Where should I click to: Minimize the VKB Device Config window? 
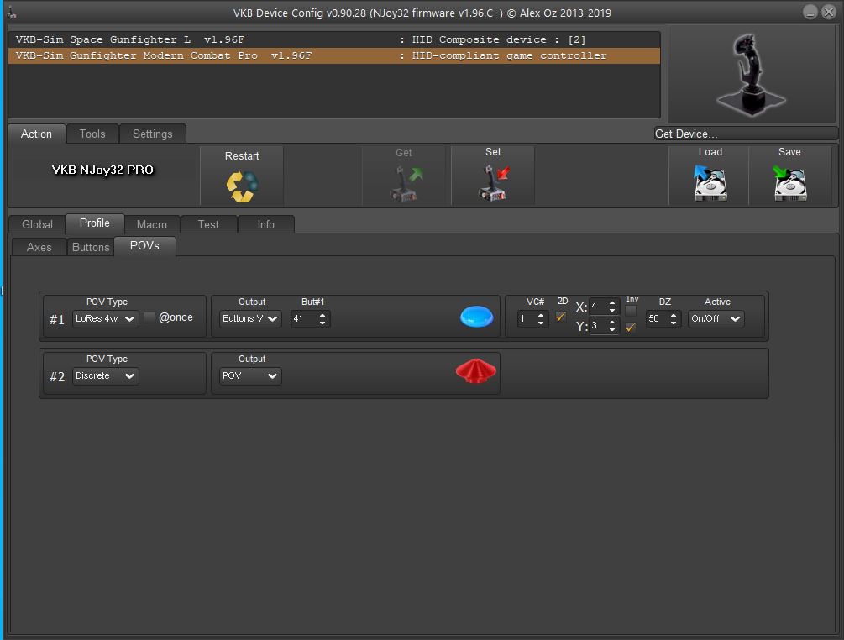(810, 12)
